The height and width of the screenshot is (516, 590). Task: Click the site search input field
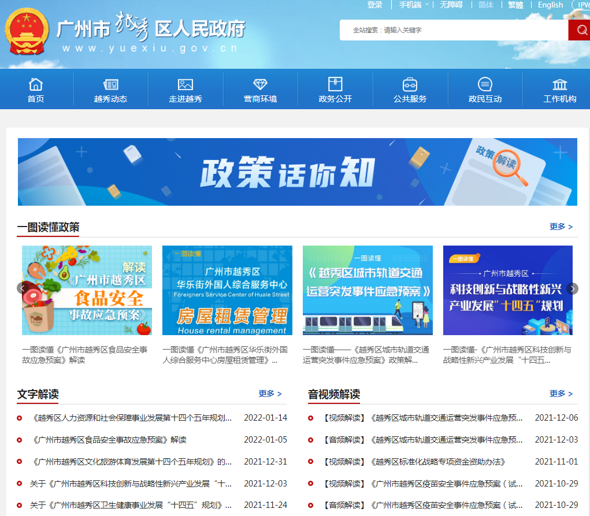pos(451,29)
